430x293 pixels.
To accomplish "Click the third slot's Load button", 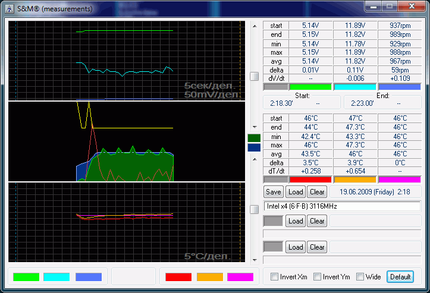I will (x=296, y=247).
